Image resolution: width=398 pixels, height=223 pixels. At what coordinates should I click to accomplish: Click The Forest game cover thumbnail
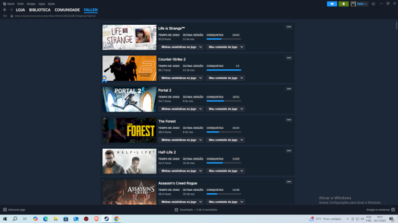[x=129, y=130]
